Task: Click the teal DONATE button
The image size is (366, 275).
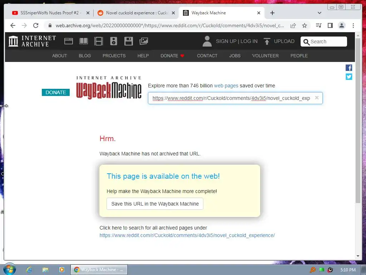Action: [x=56, y=92]
